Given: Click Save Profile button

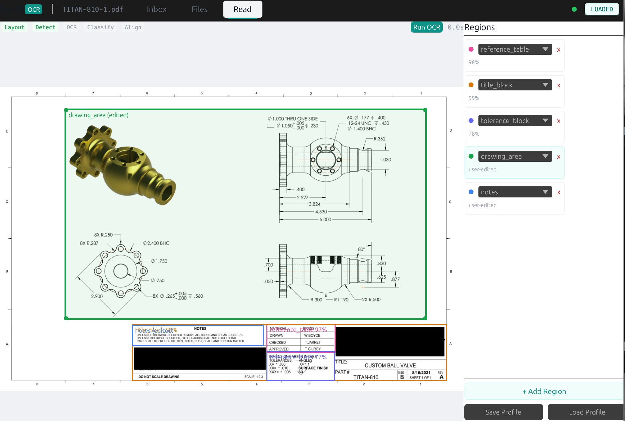Looking at the screenshot, I should tap(503, 412).
